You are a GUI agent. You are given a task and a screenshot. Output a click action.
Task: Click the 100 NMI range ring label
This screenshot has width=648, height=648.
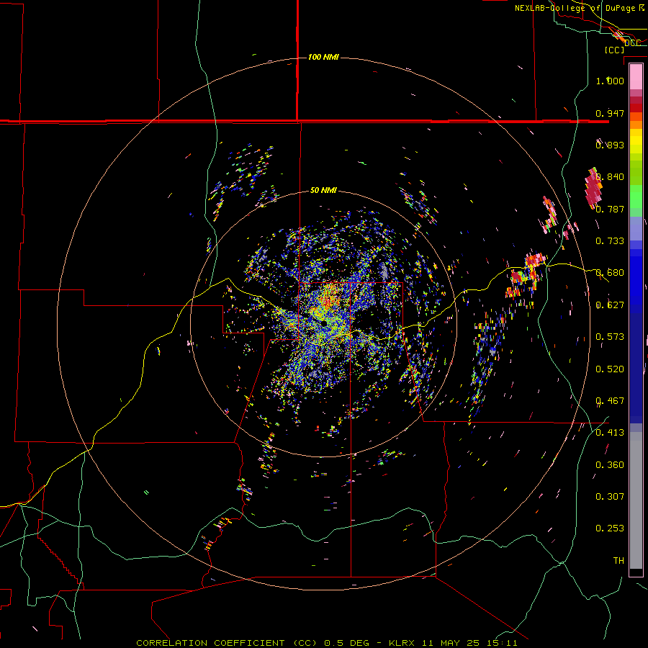[x=323, y=57]
